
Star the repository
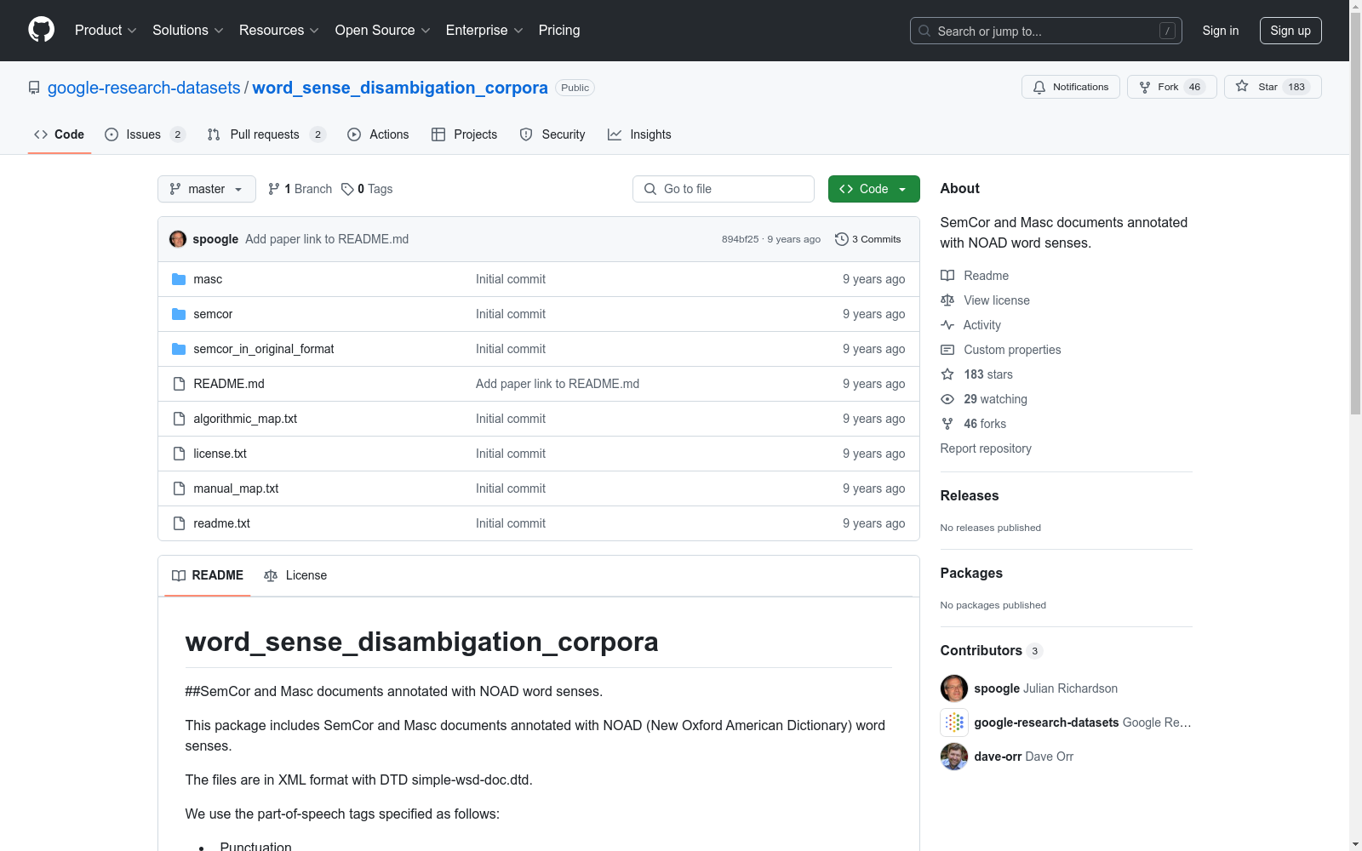[1273, 87]
